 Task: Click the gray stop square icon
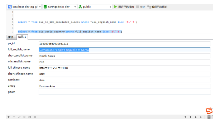click(137, 7)
